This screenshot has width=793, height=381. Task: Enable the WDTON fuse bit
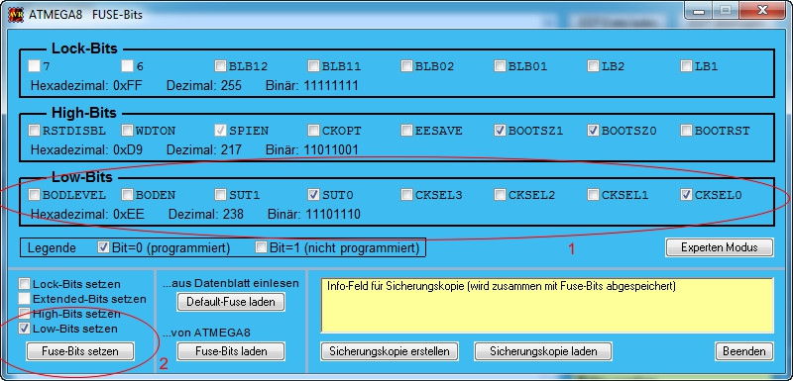(x=127, y=131)
